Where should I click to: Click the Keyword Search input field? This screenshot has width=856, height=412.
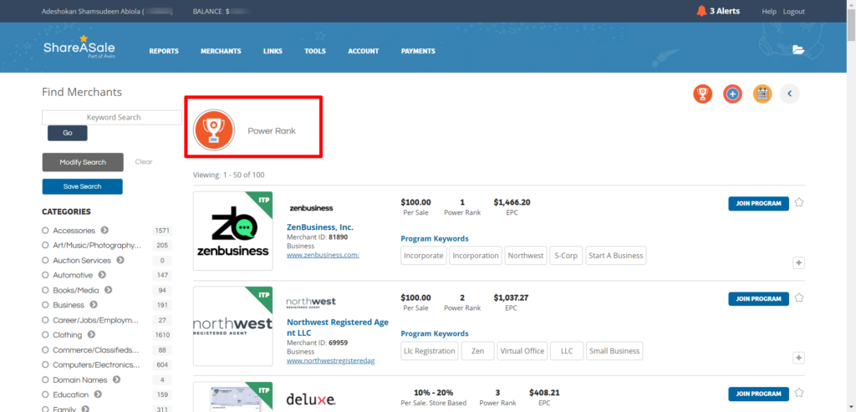112,118
